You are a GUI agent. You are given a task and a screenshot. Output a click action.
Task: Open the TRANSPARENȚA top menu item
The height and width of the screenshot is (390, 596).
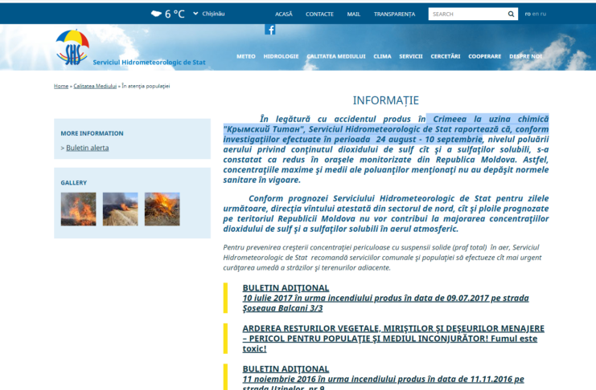[394, 14]
